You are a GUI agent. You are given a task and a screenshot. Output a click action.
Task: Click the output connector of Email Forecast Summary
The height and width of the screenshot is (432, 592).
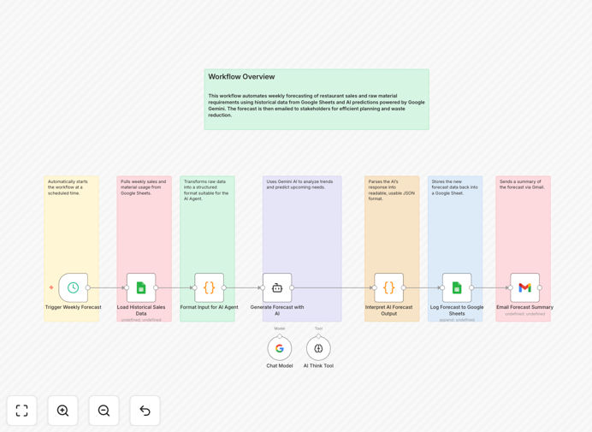coord(540,287)
